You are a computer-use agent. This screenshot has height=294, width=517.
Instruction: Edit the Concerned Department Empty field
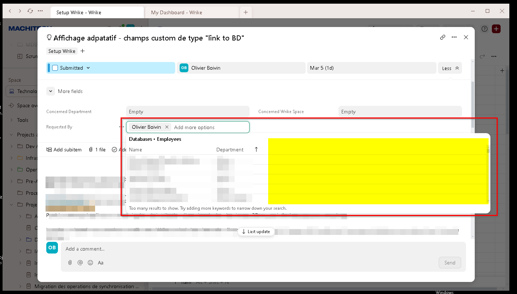click(188, 112)
